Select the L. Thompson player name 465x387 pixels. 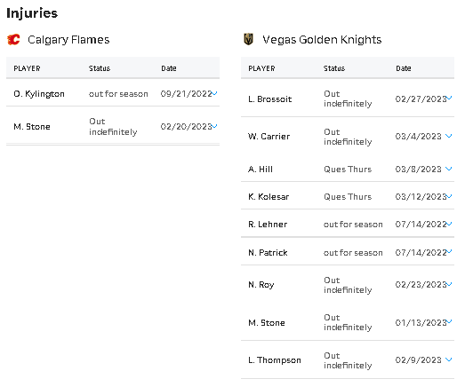click(275, 360)
